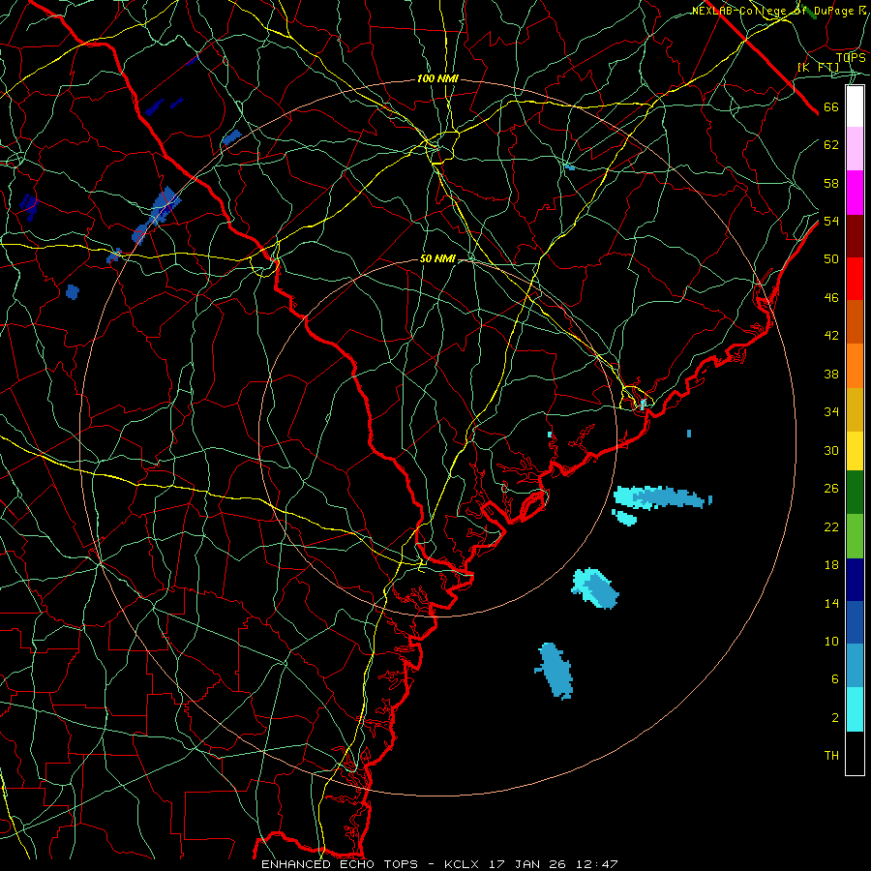Click the '6' legend value
This screenshot has width=871, height=871.
pyautogui.click(x=834, y=678)
